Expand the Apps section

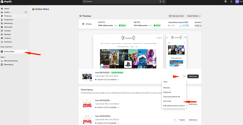pos(3,57)
